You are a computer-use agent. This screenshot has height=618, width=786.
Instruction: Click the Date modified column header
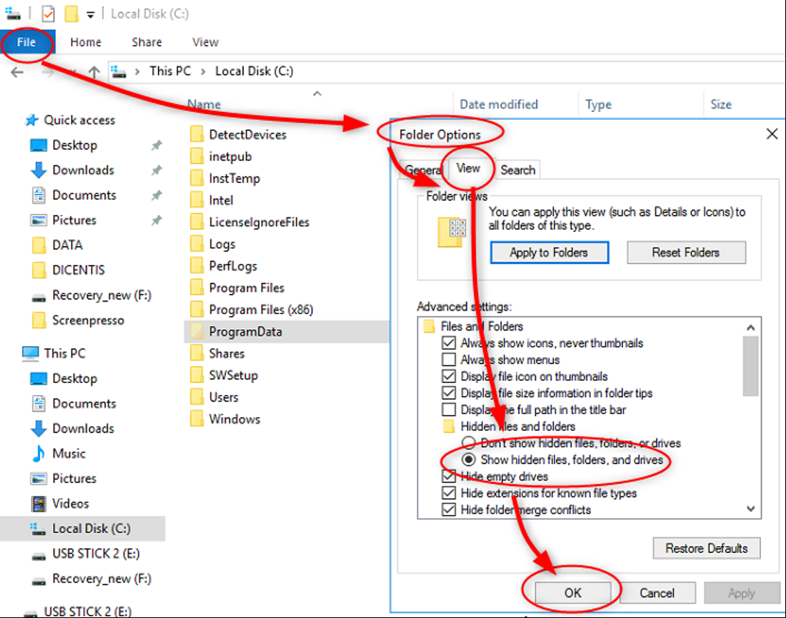(499, 104)
